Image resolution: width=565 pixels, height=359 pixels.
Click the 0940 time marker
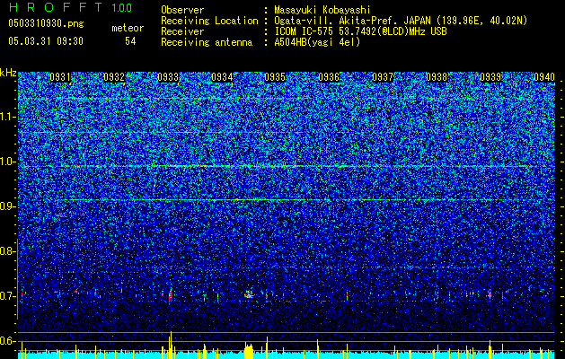pos(544,77)
